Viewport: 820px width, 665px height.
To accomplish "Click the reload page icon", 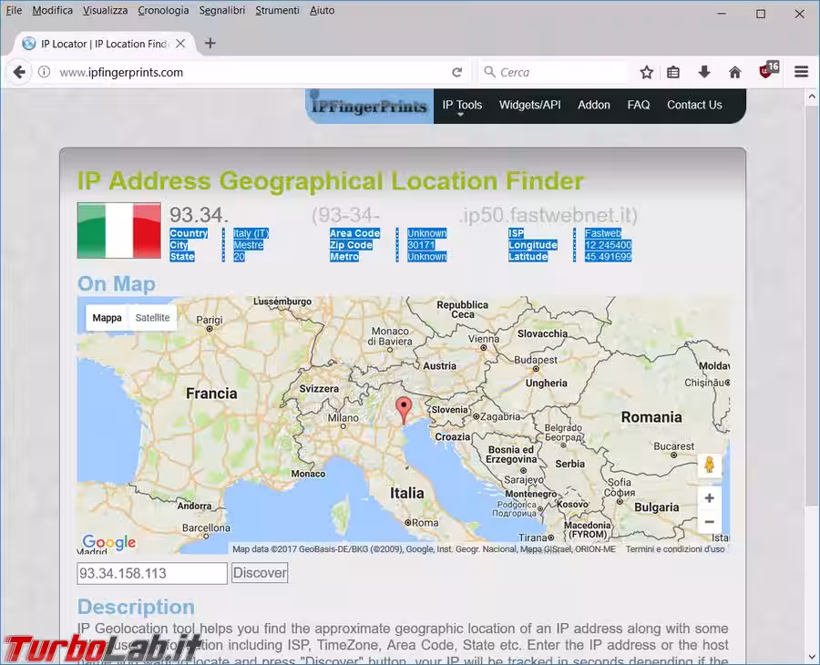I will coord(457,72).
